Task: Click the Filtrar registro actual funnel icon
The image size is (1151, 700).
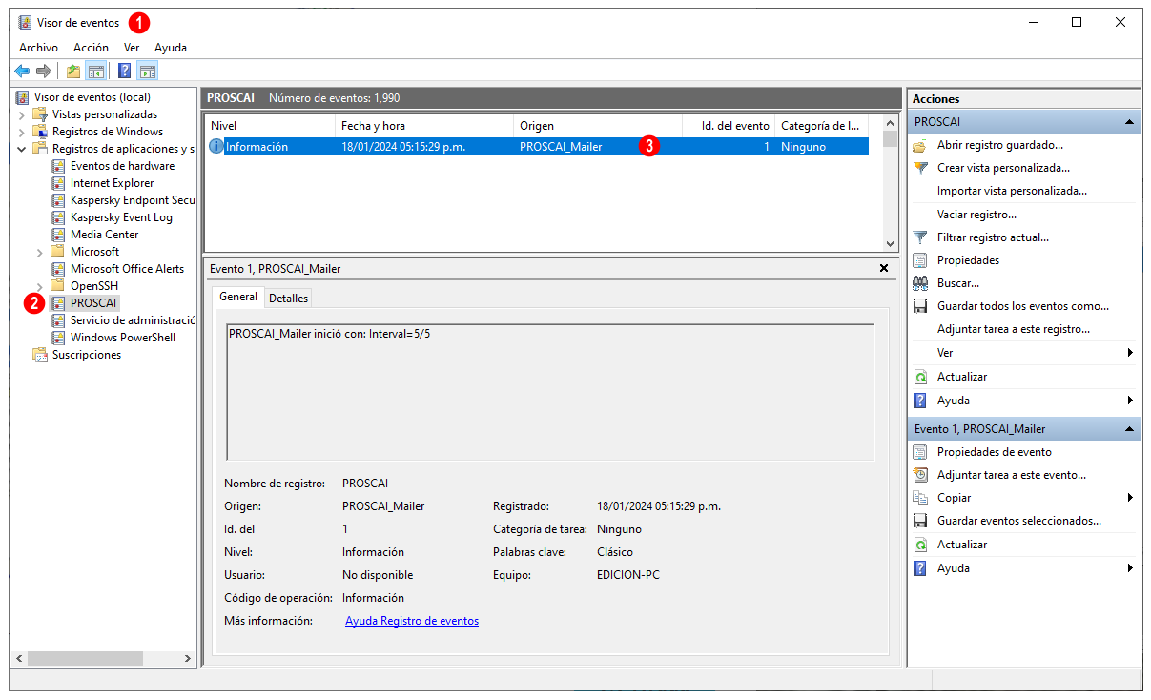Action: point(920,237)
